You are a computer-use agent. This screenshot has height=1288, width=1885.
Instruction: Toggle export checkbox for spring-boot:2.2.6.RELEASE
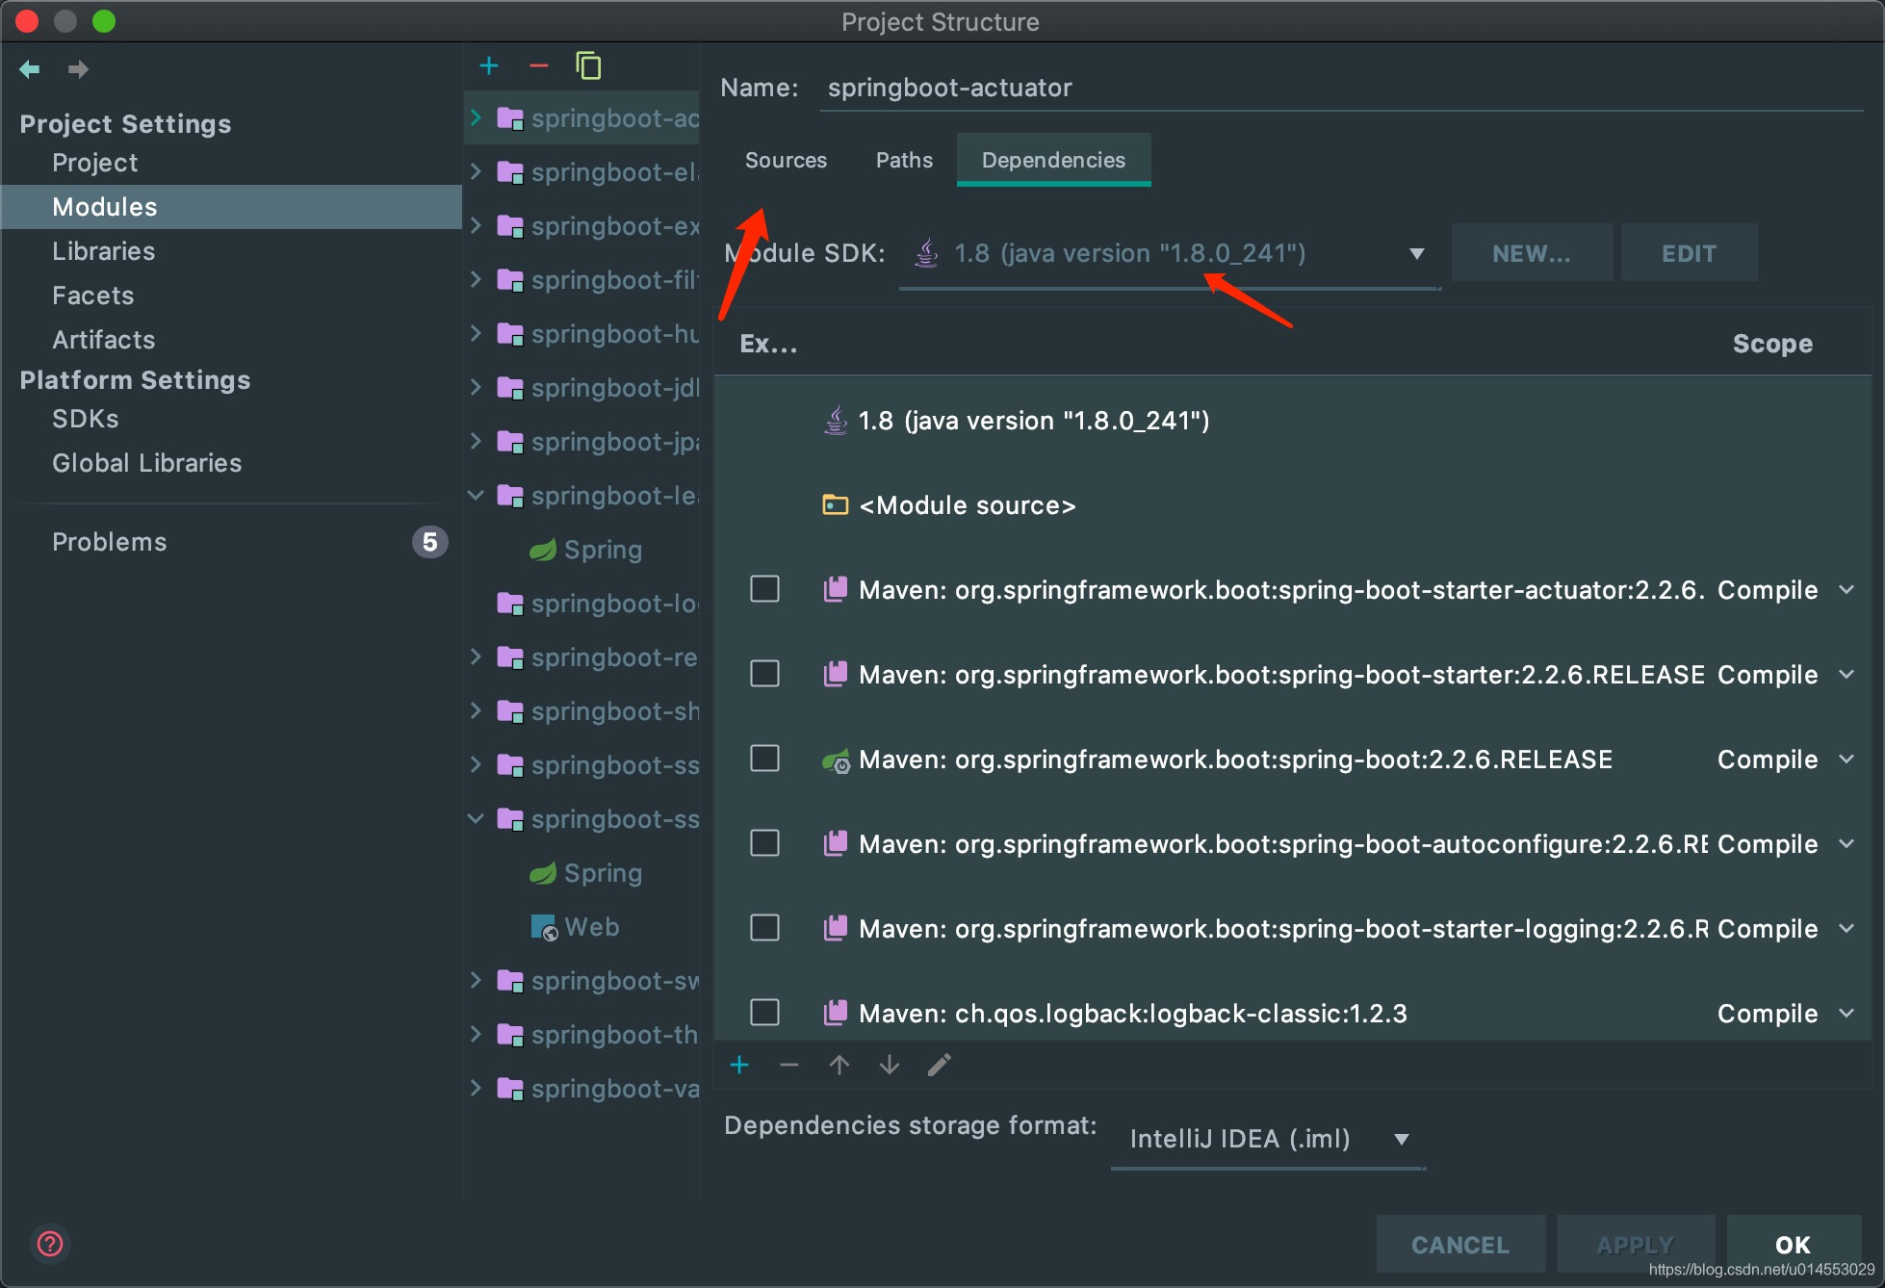[764, 758]
